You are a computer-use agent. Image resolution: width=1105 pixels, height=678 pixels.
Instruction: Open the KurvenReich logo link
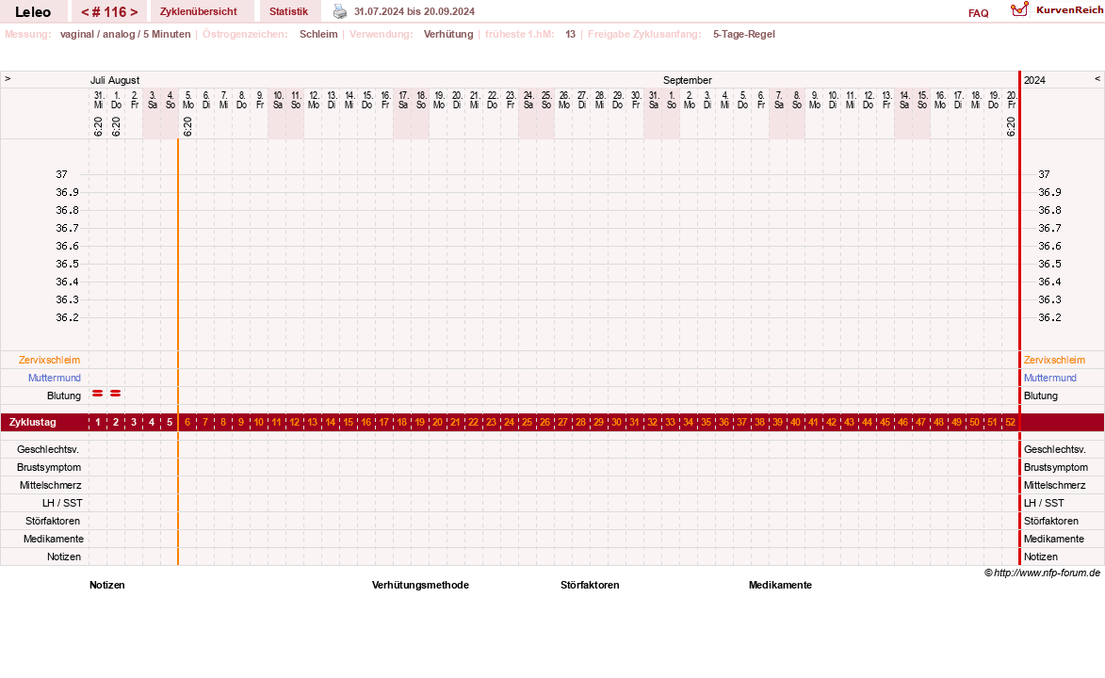pos(1056,9)
